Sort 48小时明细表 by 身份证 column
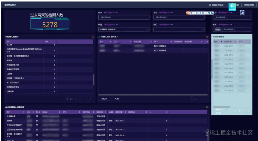The image size is (258, 141). [60, 112]
